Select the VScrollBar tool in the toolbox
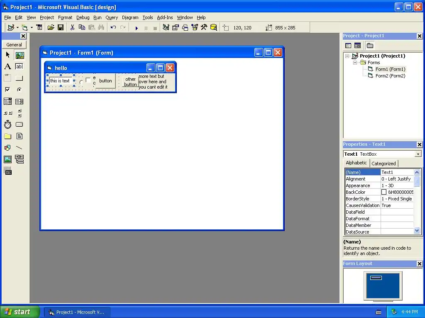 click(19, 113)
